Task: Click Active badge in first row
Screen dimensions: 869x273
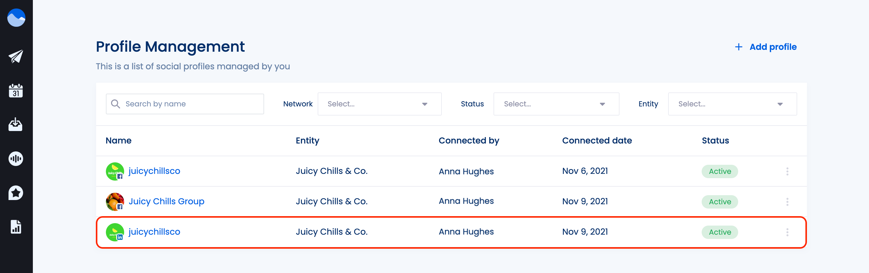Action: click(x=720, y=171)
